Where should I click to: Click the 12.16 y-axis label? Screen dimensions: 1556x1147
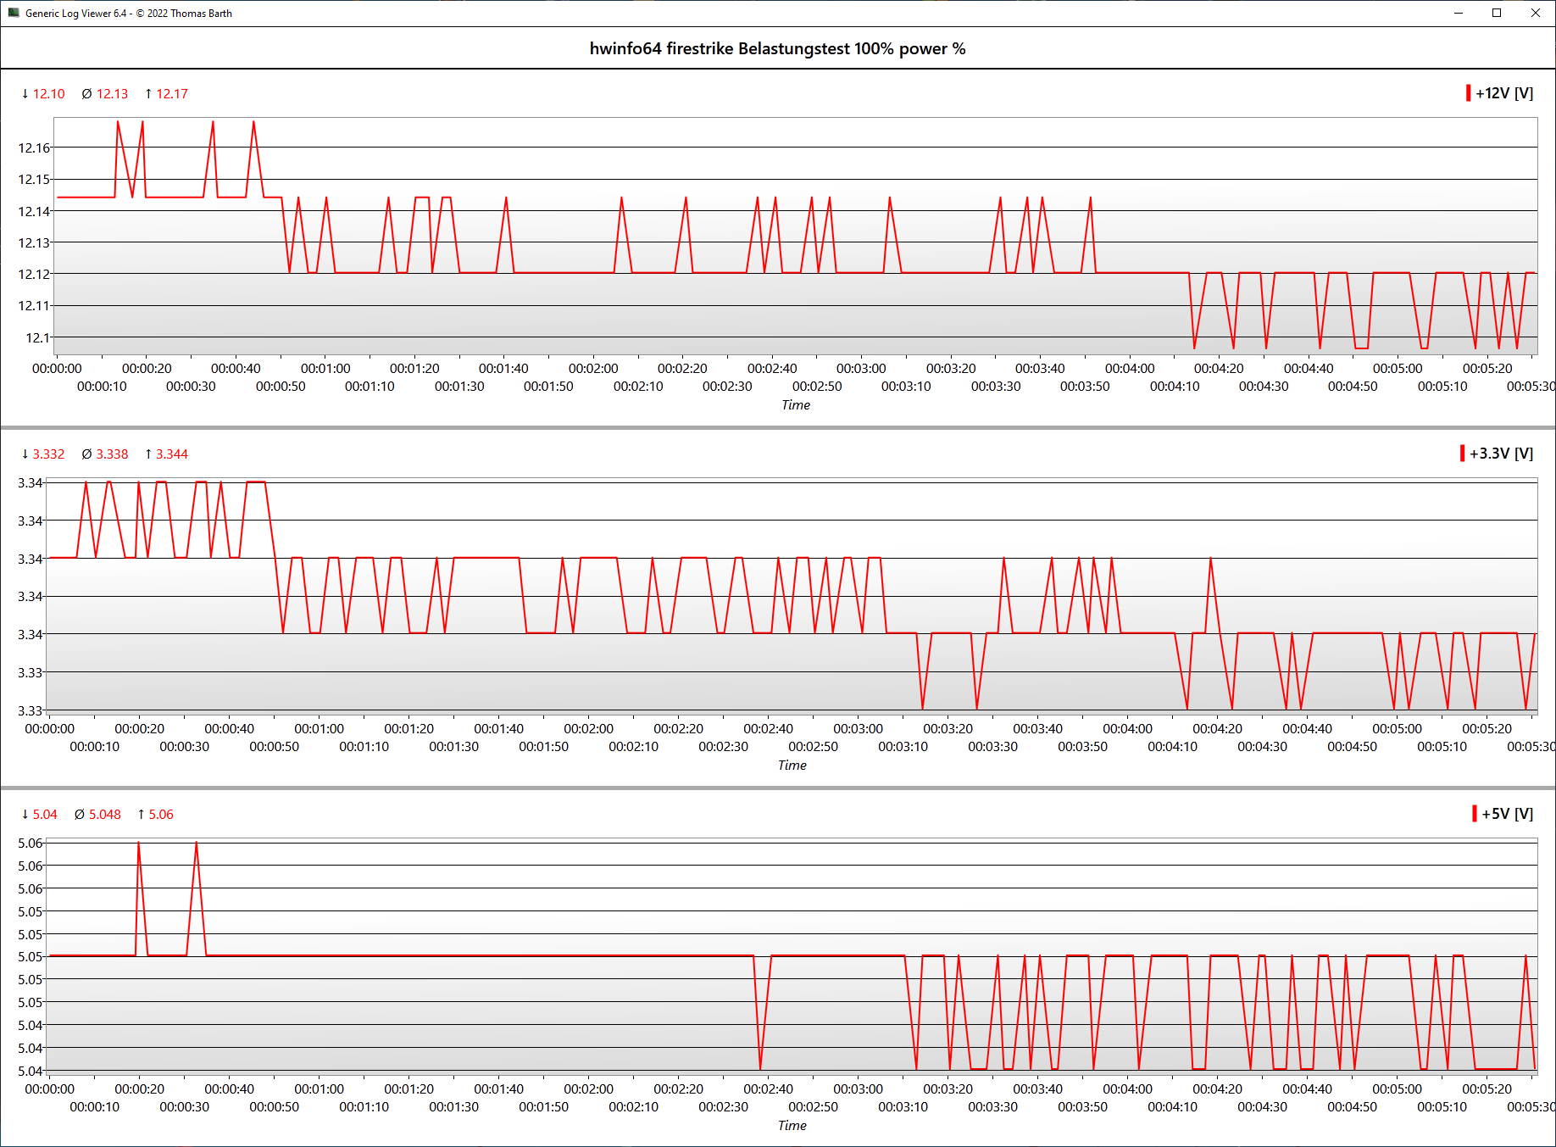point(34,148)
